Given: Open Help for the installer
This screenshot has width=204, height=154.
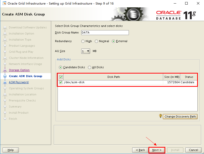Looking at the screenshot, I should pyautogui.click(x=11, y=150).
